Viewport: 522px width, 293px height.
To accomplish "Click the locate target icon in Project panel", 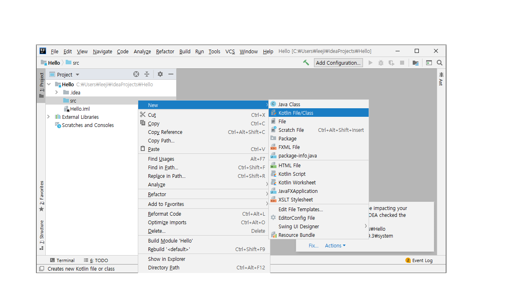I will (x=136, y=74).
